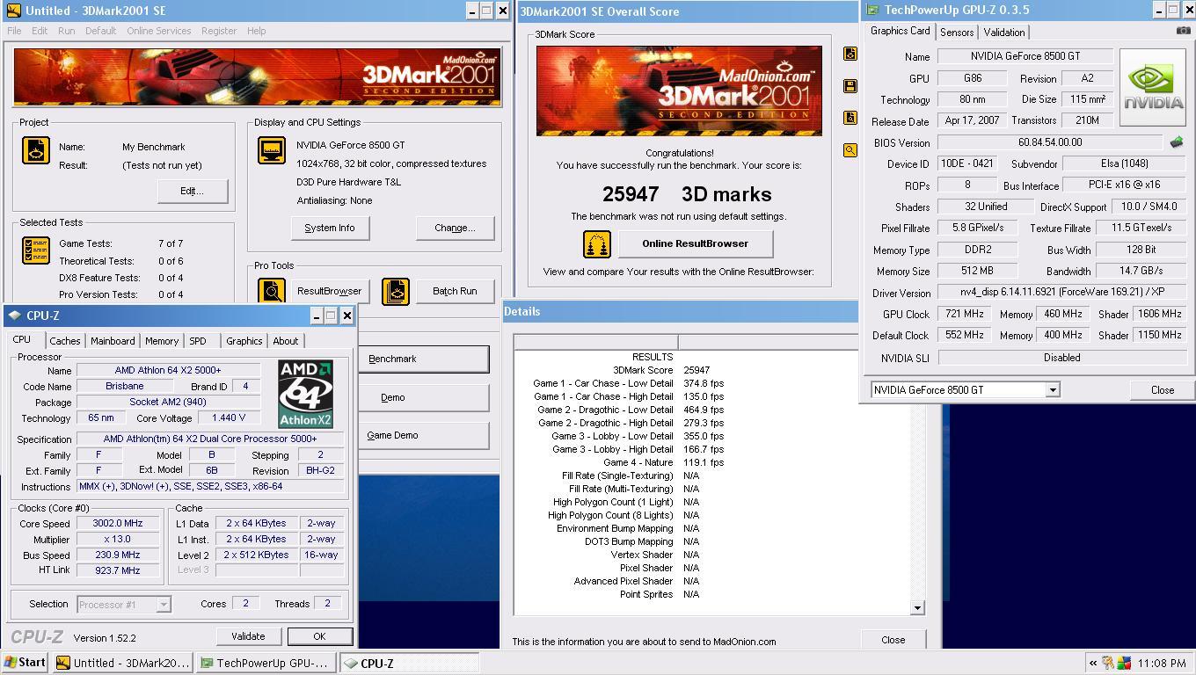Click the first system tray icon

pos(1108,664)
